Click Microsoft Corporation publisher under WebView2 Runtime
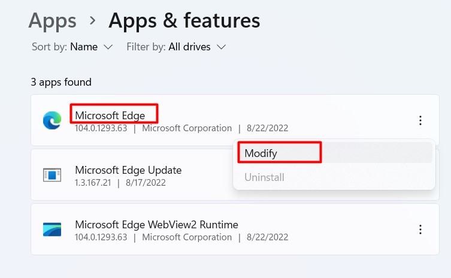The height and width of the screenshot is (278, 451). click(x=187, y=237)
